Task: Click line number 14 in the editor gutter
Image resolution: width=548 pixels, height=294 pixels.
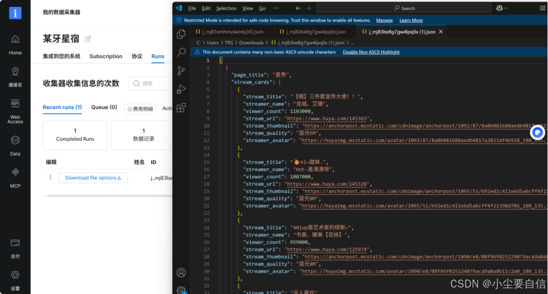Action: pos(207,155)
